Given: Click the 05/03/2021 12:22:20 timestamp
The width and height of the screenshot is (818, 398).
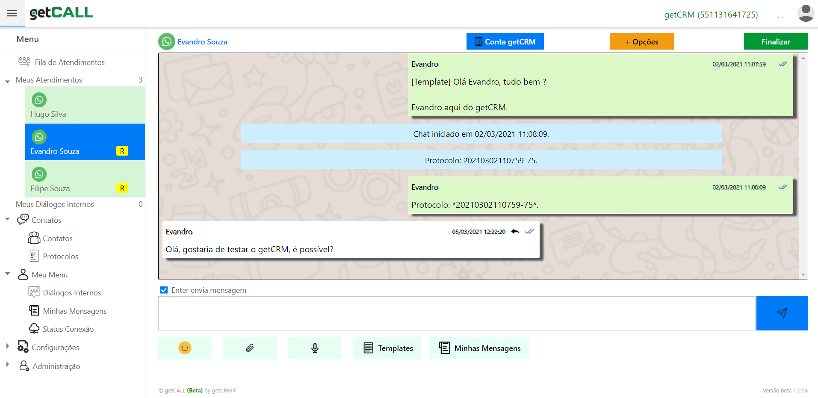Looking at the screenshot, I should pyautogui.click(x=478, y=232).
